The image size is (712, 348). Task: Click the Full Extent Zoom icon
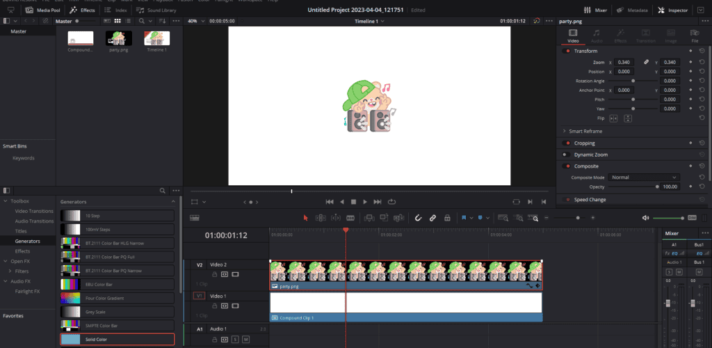coord(503,218)
